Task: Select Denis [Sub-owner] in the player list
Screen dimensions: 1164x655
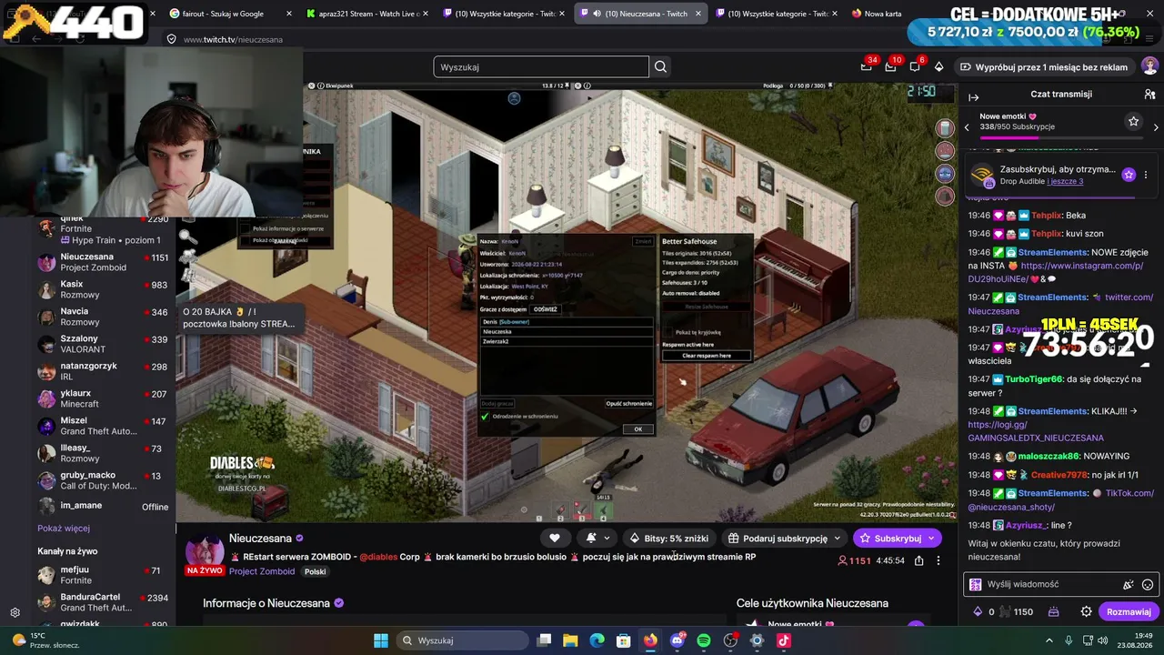Action: point(567,322)
